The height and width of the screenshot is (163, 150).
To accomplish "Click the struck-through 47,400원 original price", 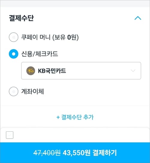I will pos(47,153).
